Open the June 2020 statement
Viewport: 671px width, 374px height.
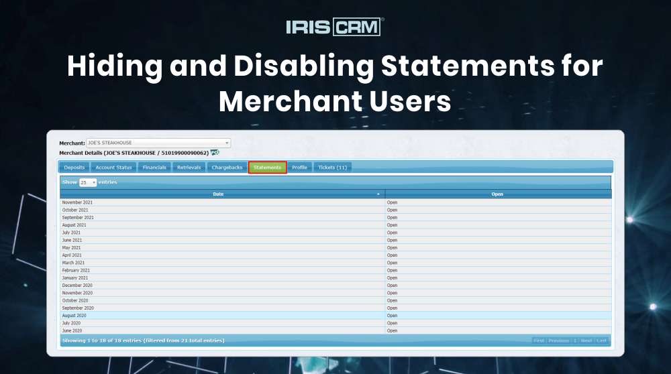tap(392, 331)
